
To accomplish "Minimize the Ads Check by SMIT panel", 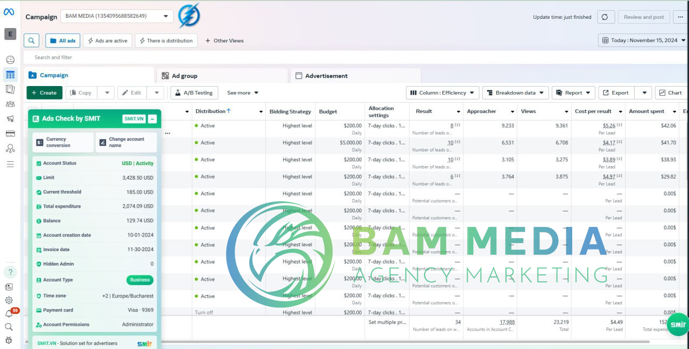I will pyautogui.click(x=152, y=119).
